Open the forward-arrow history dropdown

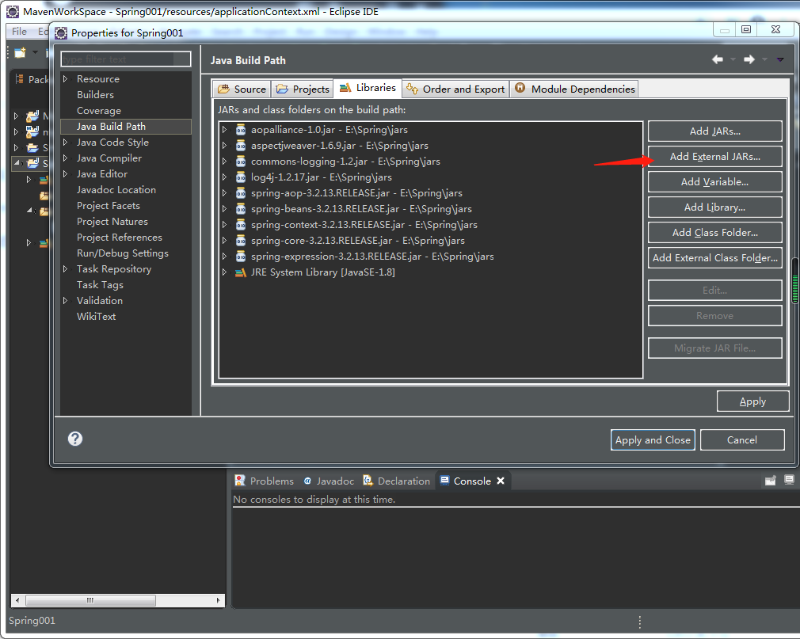765,59
